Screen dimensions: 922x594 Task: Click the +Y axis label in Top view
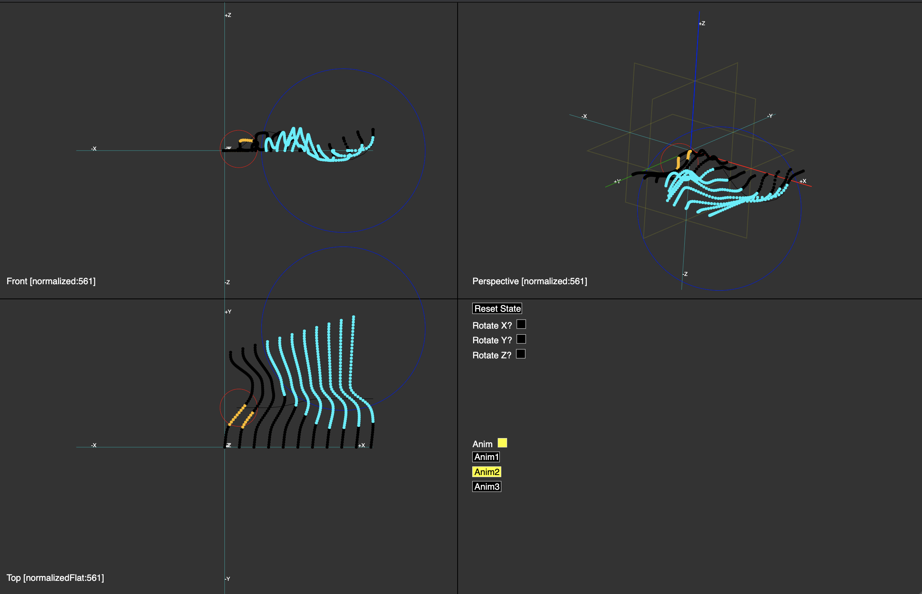228,312
